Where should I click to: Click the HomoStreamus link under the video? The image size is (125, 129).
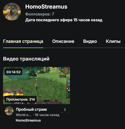pyautogui.click(x=28, y=120)
